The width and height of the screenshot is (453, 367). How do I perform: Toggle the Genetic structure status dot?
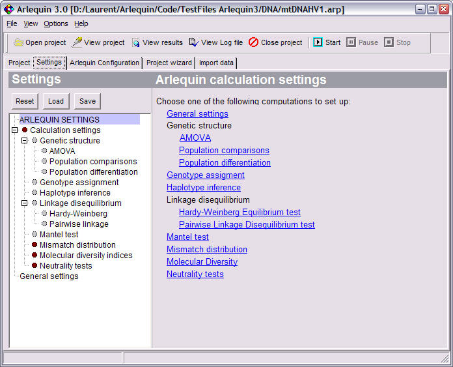(34, 140)
